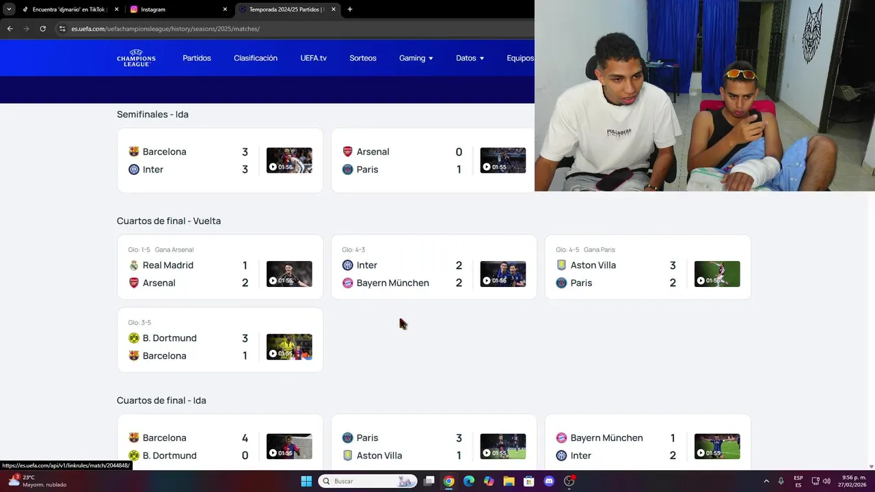The height and width of the screenshot is (492, 875).
Task: Open Google Chrome from the taskbar
Action: pyautogui.click(x=448, y=481)
